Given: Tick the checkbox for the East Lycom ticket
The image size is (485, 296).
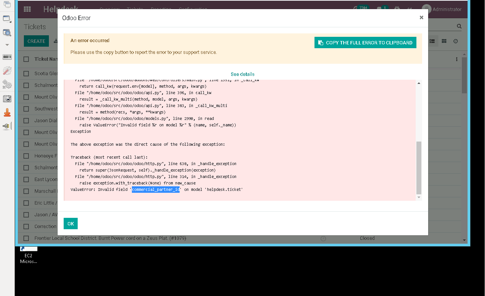Looking at the screenshot, I should pos(26,179).
